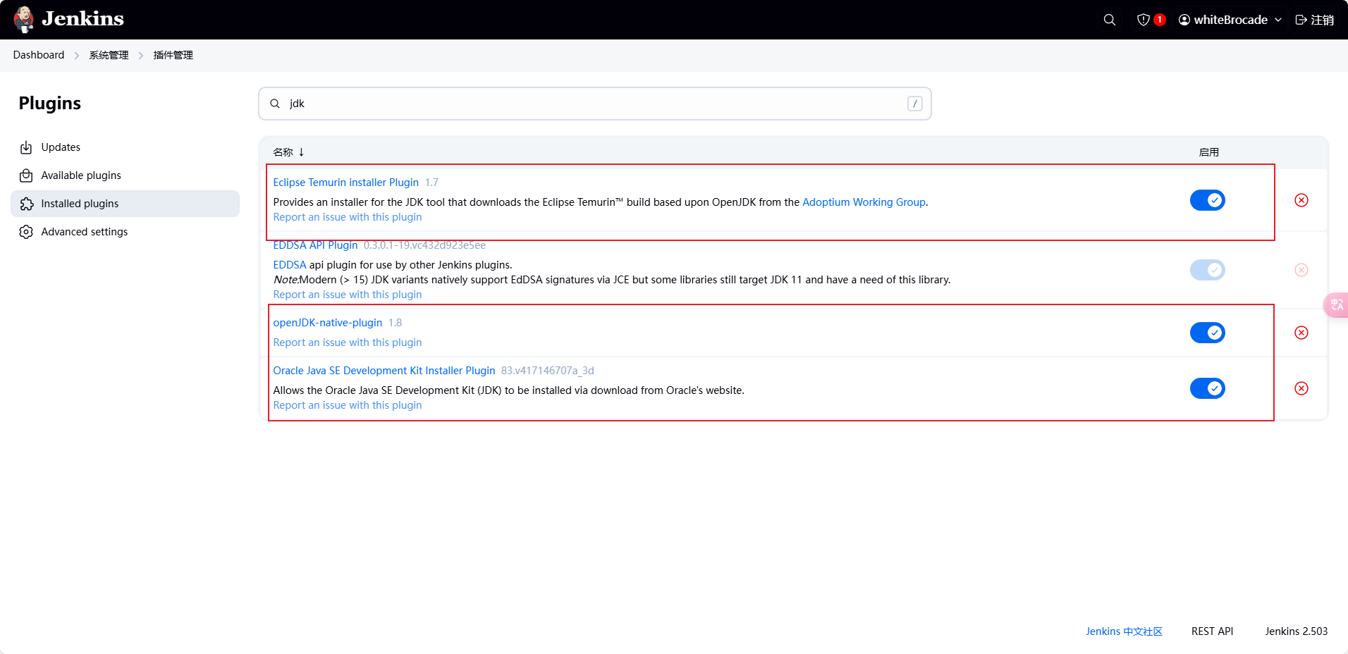The width and height of the screenshot is (1348, 654).
Task: Open Oracle Java SE Development Kit Installer Plugin link
Action: coord(384,371)
